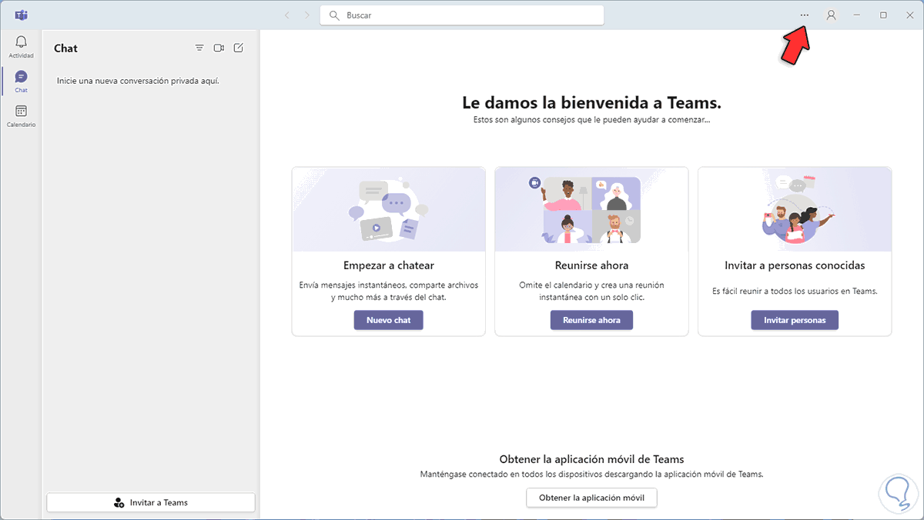Image resolution: width=924 pixels, height=520 pixels.
Task: Click the Invitar a personas conocidas illustration
Action: click(795, 209)
